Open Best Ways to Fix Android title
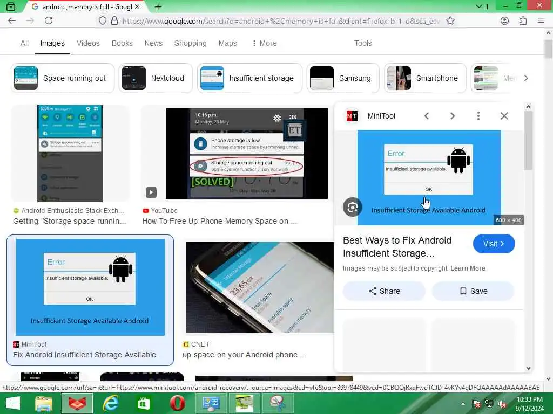553x414 pixels. click(397, 247)
